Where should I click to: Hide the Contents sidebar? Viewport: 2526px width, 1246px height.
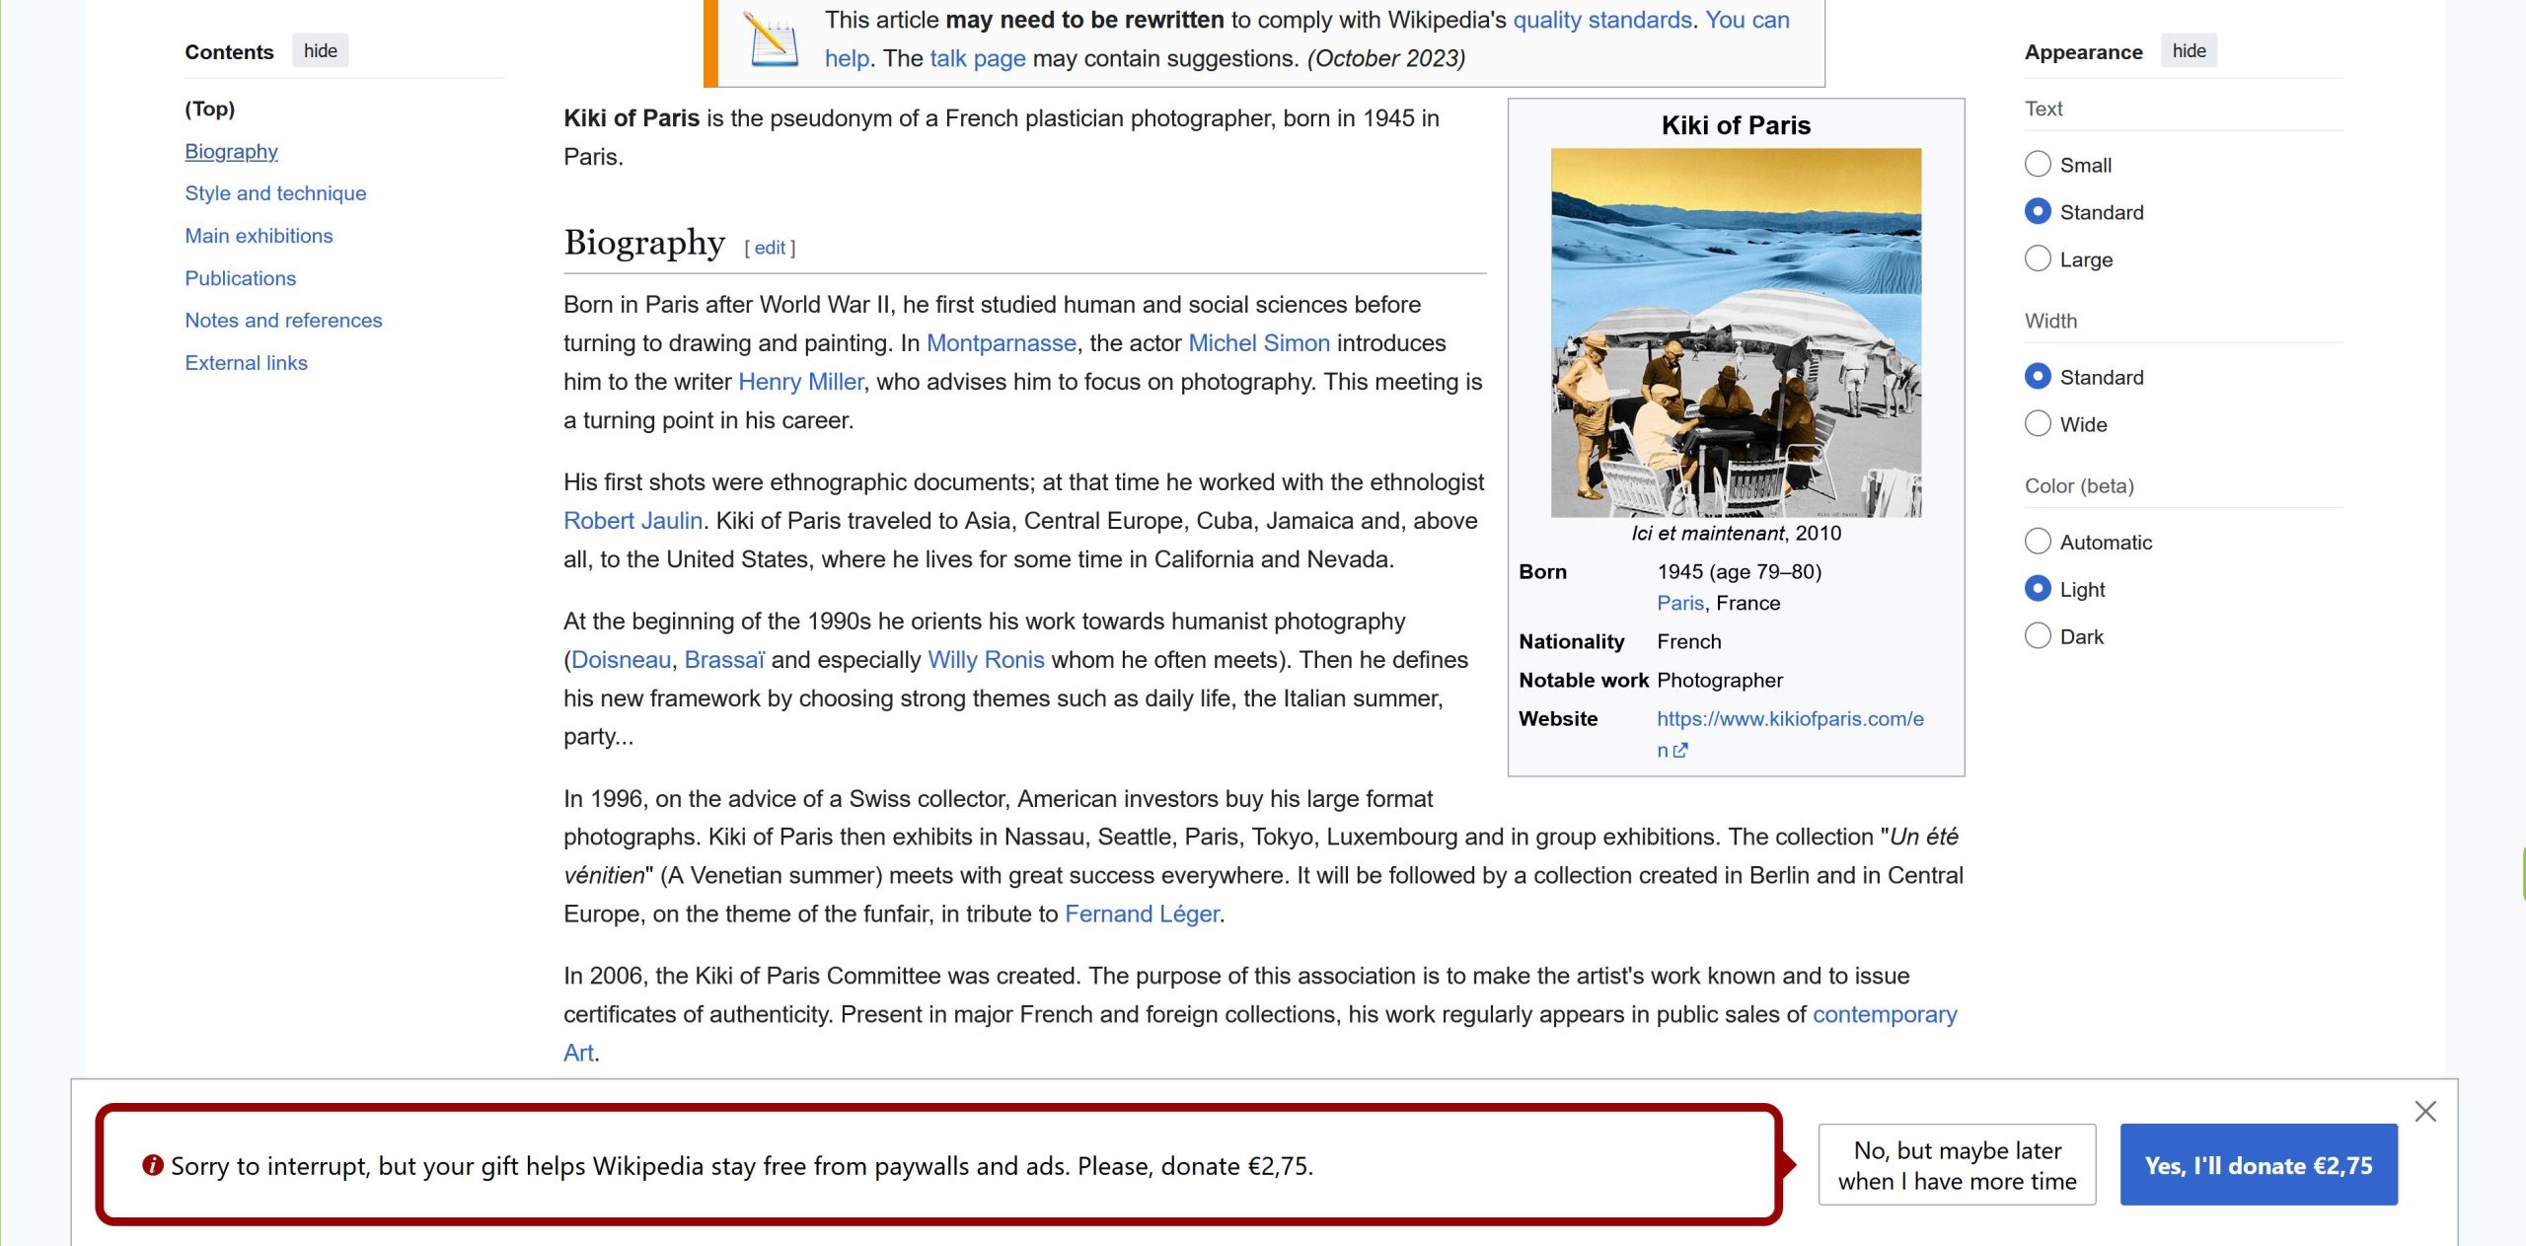coord(320,51)
